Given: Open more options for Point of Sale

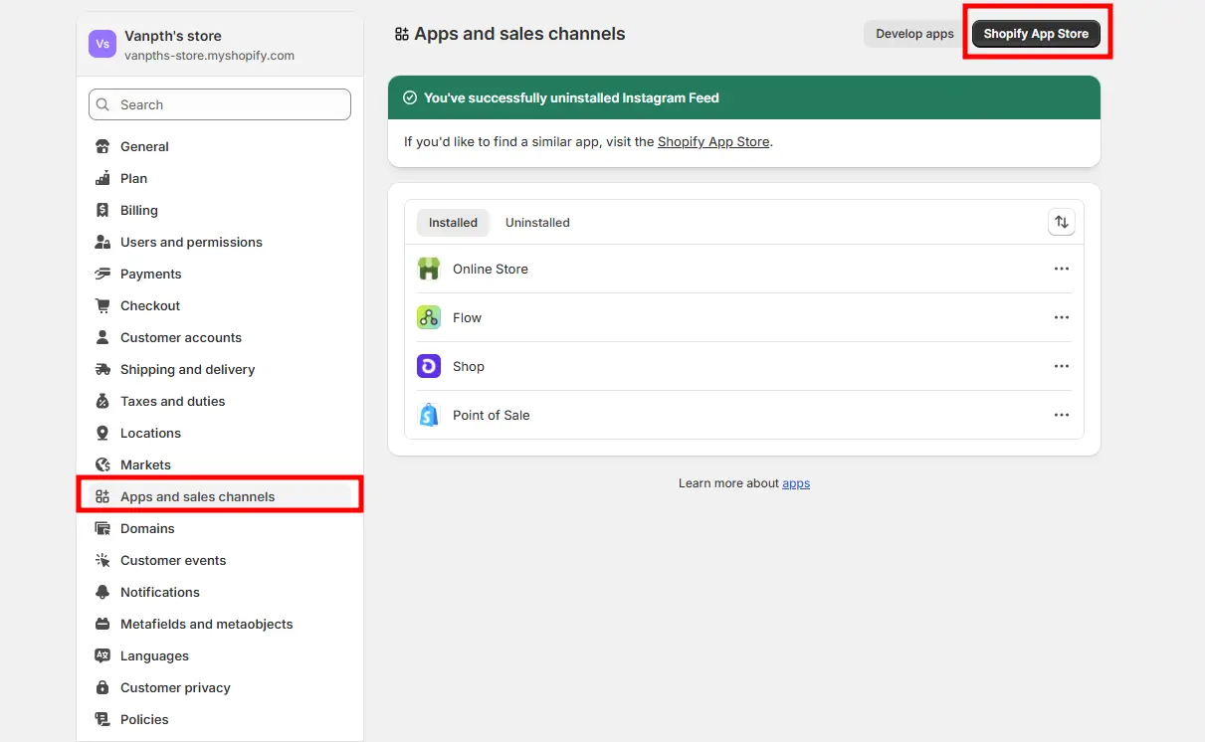Looking at the screenshot, I should pyautogui.click(x=1062, y=415).
